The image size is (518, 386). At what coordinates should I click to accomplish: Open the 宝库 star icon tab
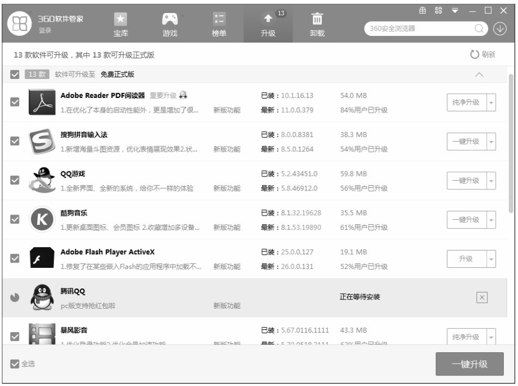pyautogui.click(x=120, y=24)
